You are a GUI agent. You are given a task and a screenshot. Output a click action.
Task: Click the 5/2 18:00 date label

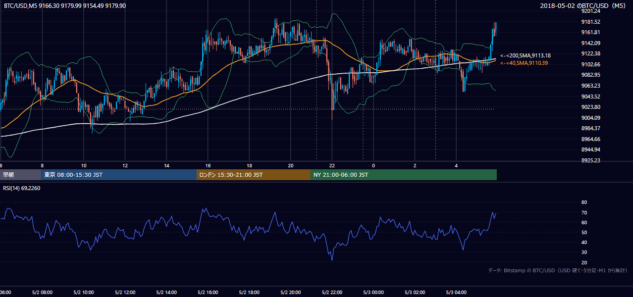click(249, 293)
